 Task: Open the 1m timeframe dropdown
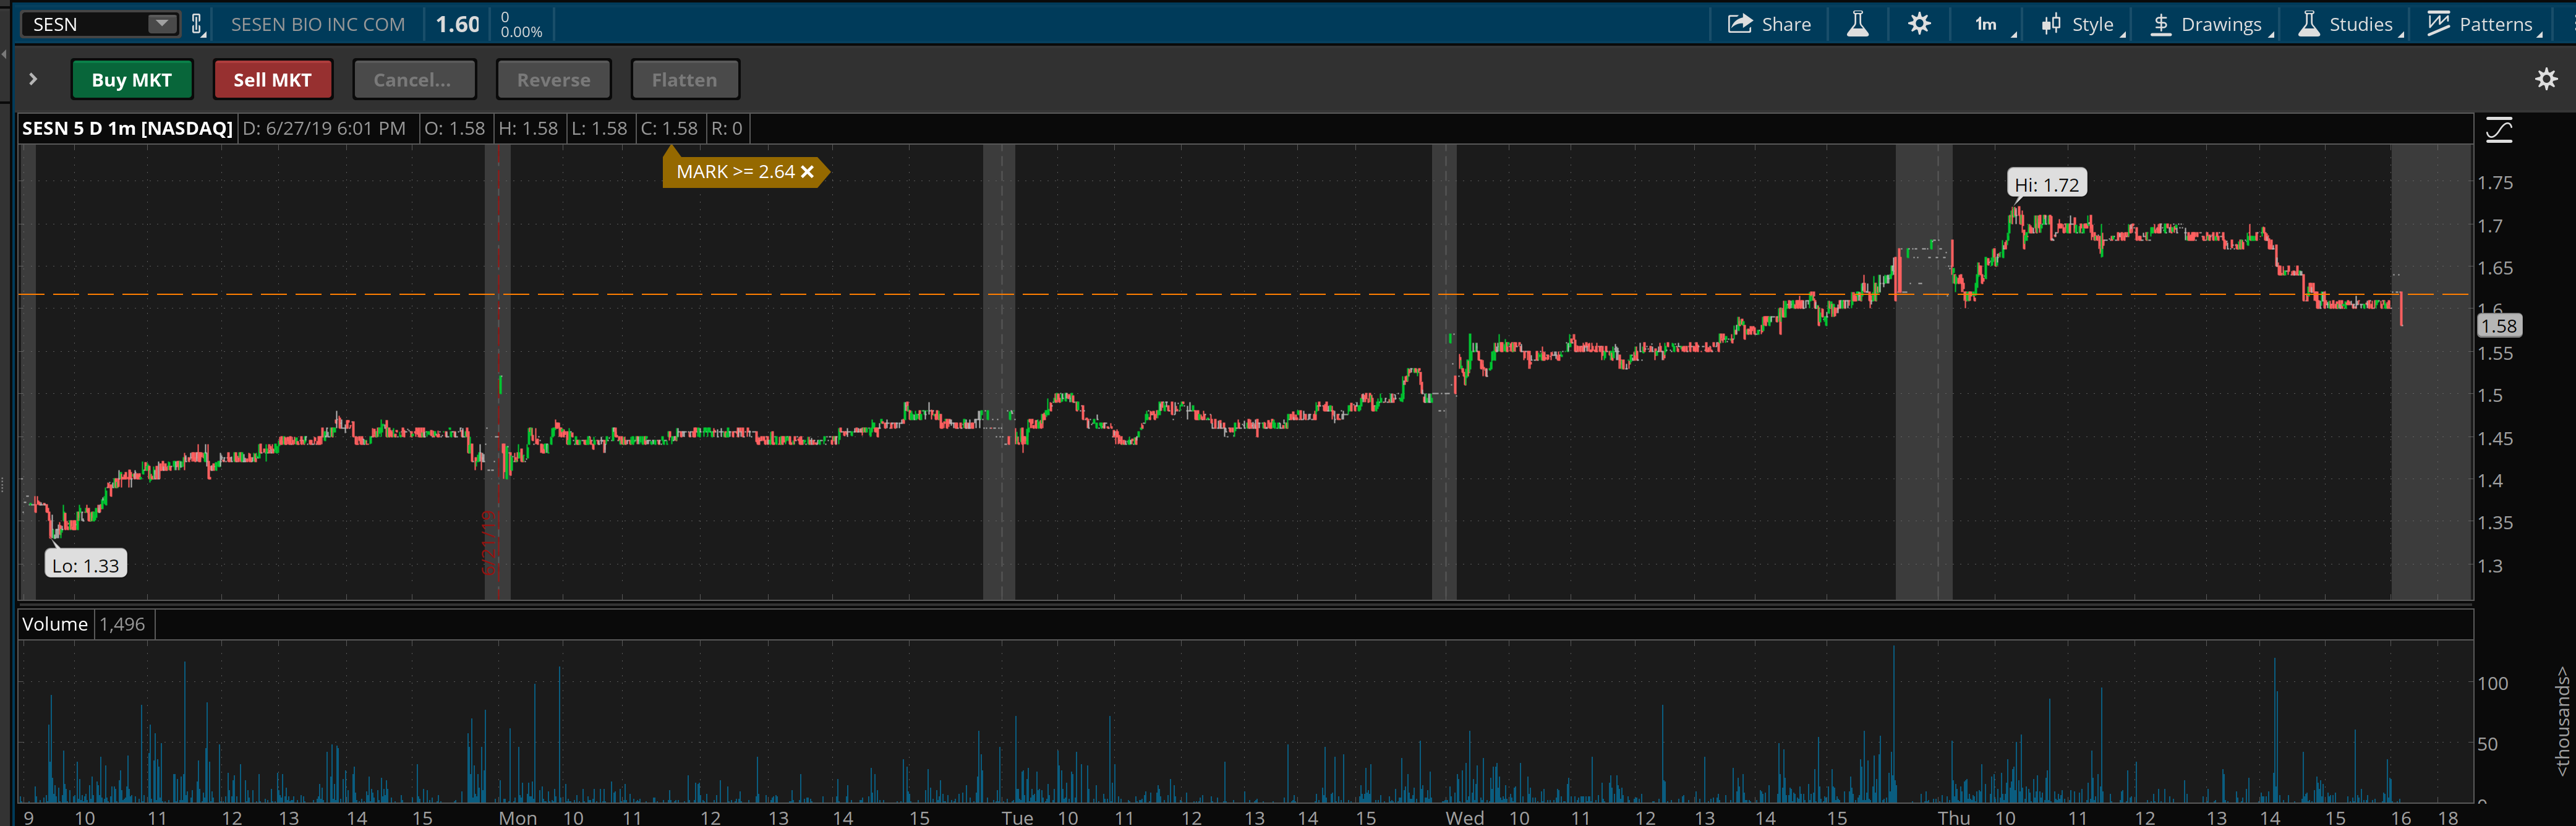(1987, 24)
